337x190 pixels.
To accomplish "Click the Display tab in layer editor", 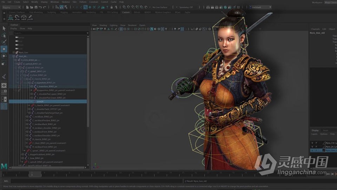I will coord(315,130).
